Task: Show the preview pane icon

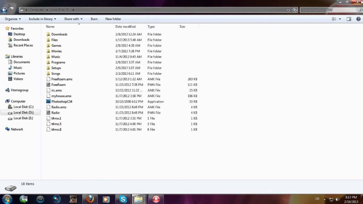Action: (x=349, y=19)
